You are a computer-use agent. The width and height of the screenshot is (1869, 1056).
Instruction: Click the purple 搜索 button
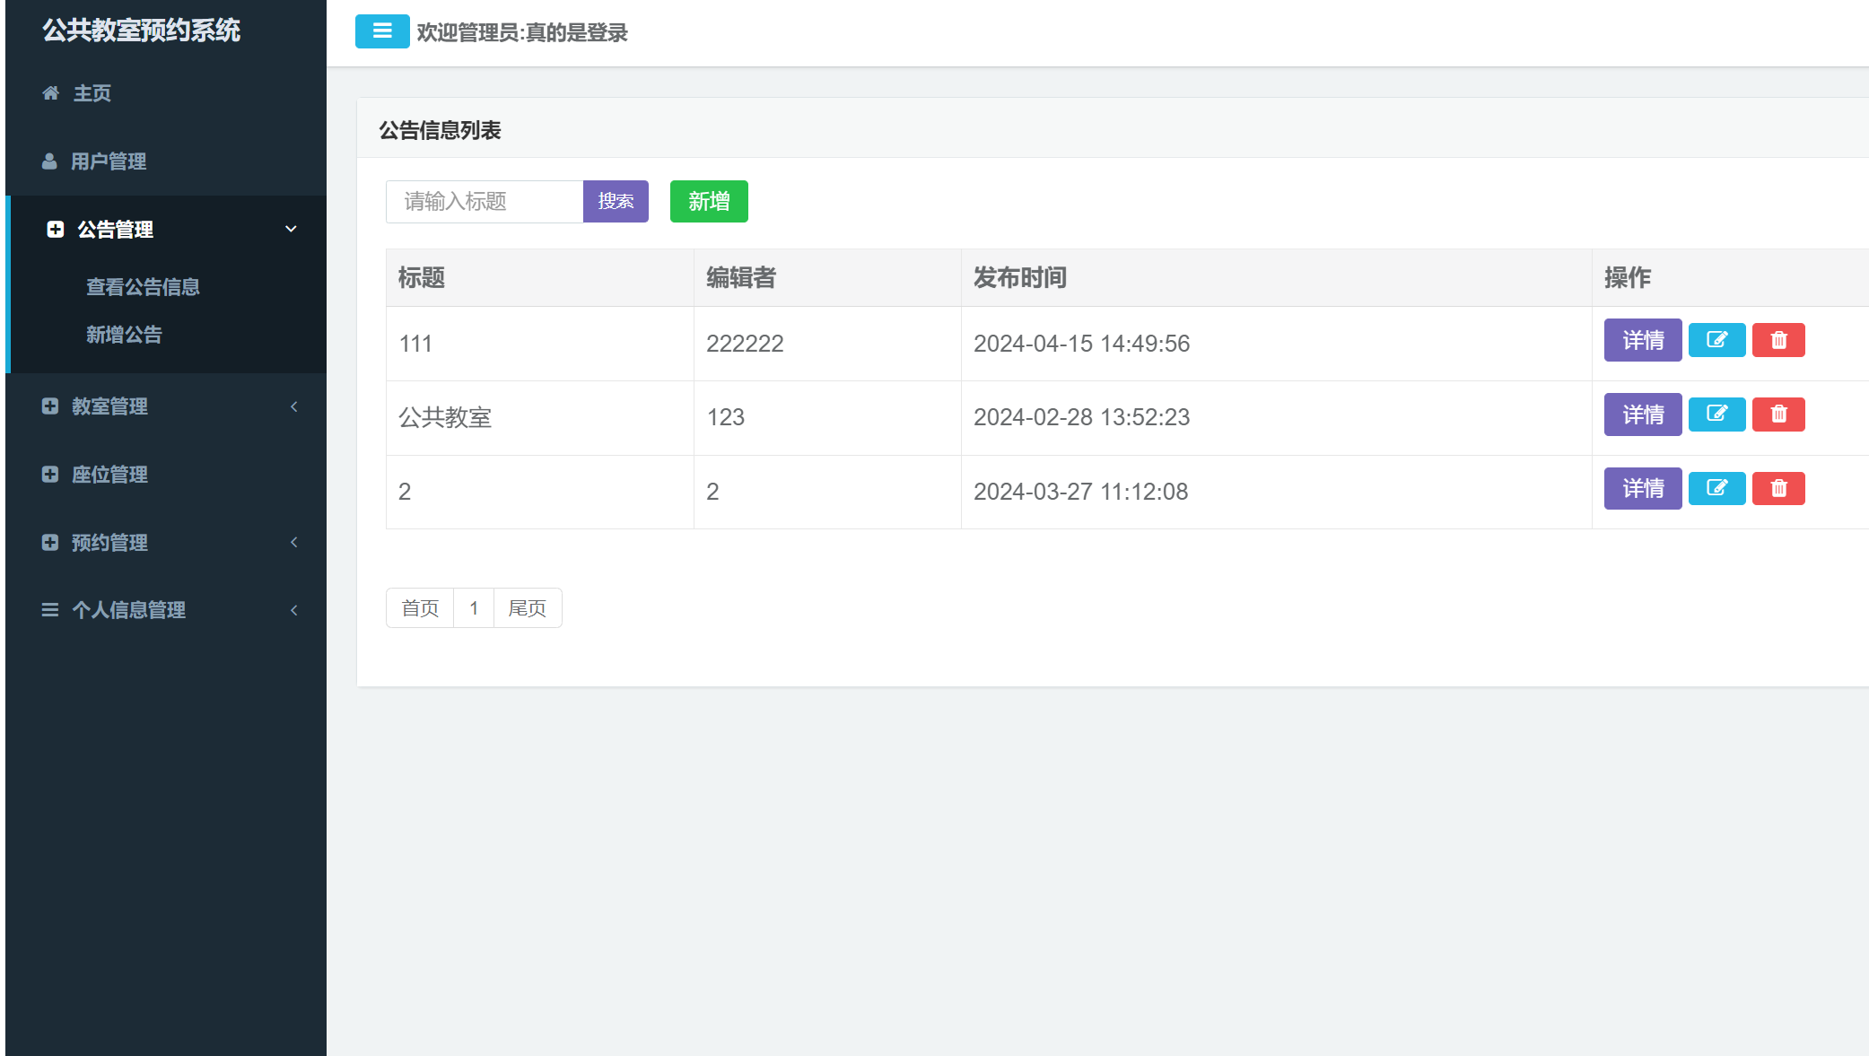pos(616,201)
